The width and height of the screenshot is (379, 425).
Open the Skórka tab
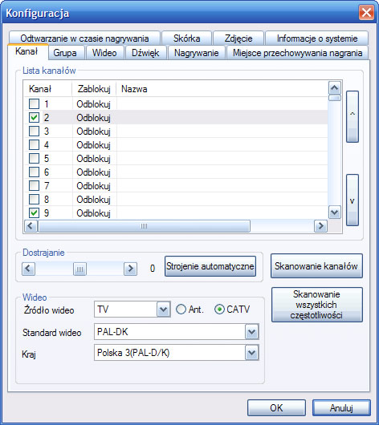point(187,38)
